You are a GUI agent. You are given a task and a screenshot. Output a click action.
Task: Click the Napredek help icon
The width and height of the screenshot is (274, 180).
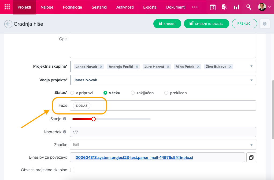[65, 132]
